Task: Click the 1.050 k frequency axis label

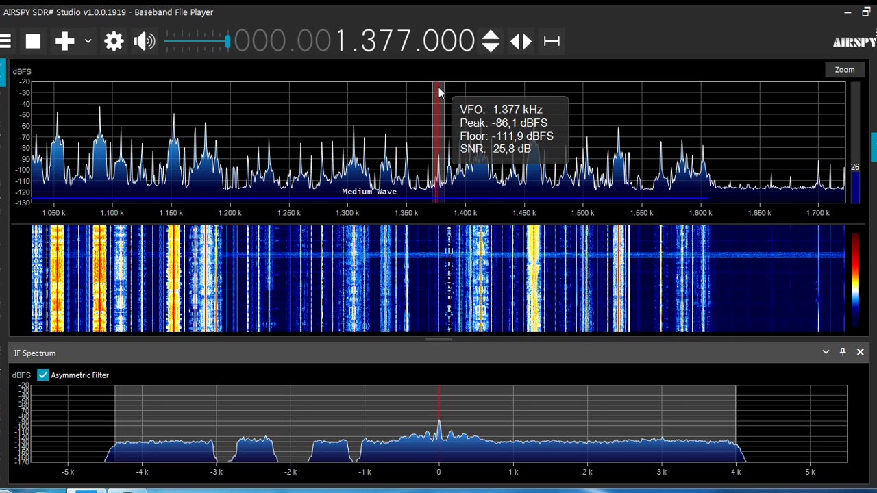Action: [54, 213]
